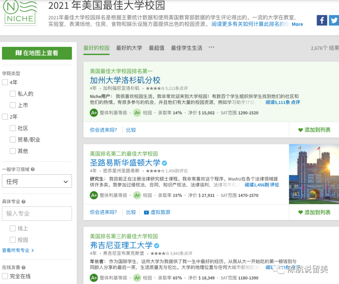Click 你会进来吗? for 圣路易斯华盛顿大学
The width and height of the screenshot is (339, 284).
(103, 212)
